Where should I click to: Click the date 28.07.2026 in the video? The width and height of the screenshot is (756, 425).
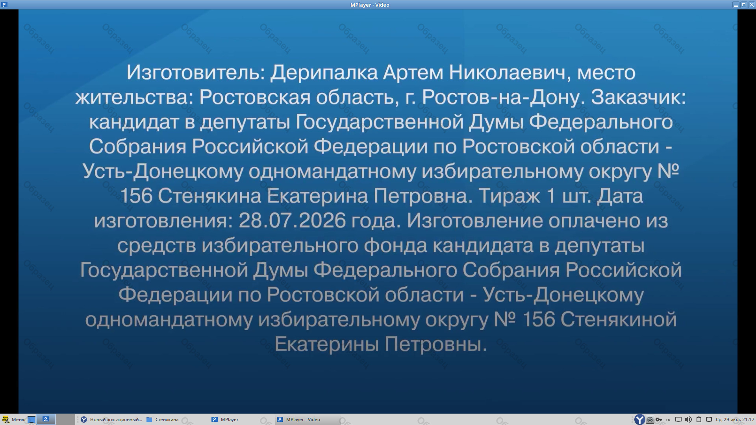pyautogui.click(x=292, y=220)
